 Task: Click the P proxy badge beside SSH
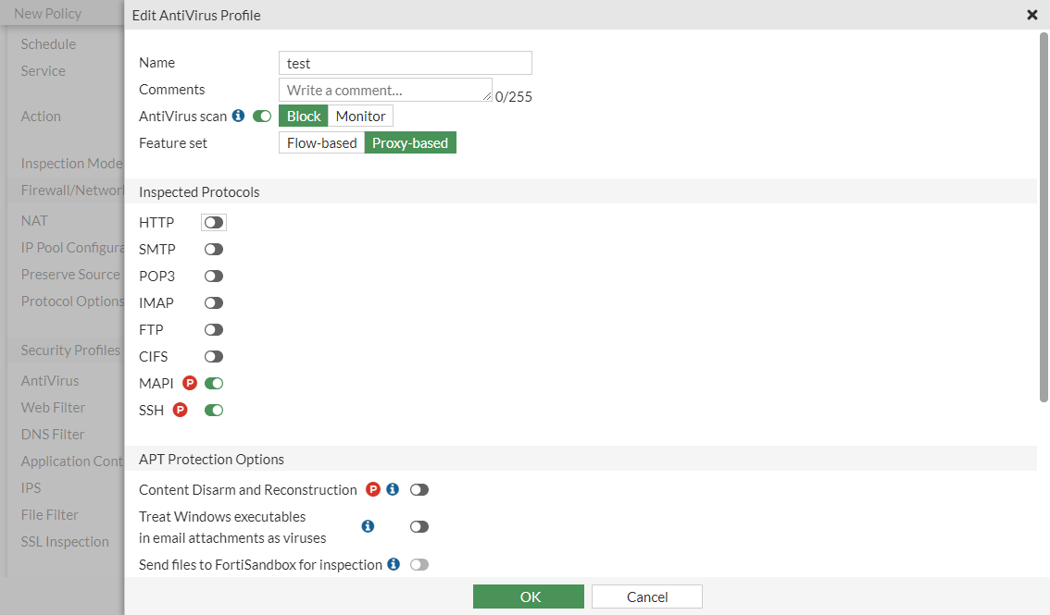click(181, 410)
